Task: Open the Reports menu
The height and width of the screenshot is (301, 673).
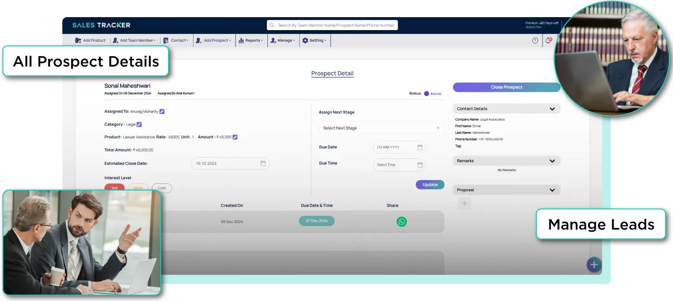Action: coord(251,41)
